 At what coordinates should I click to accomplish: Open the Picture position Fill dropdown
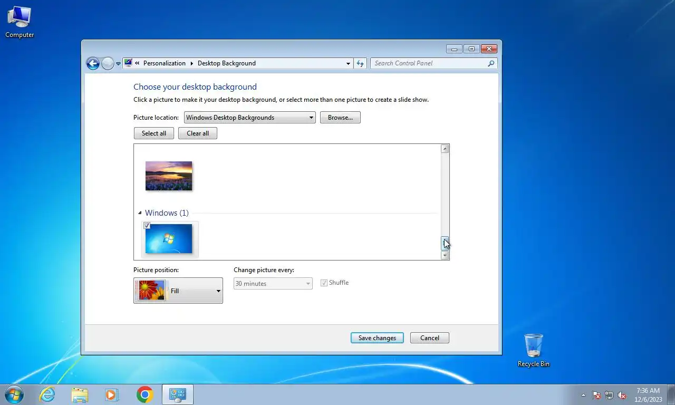(x=178, y=291)
